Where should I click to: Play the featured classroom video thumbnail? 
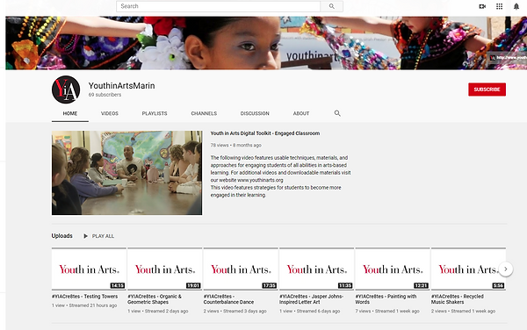point(127,173)
